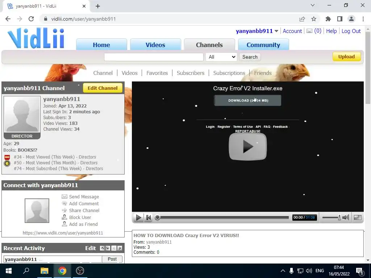Click the browser forward arrow
The width and height of the screenshot is (371, 278).
pyautogui.click(x=20, y=19)
